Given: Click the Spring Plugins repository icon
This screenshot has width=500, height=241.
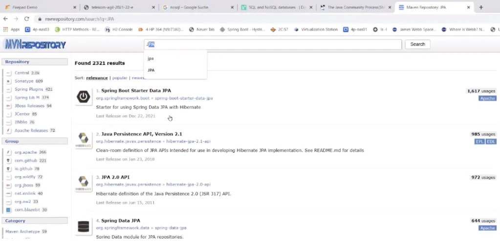Looking at the screenshot, I should tap(9, 89).
